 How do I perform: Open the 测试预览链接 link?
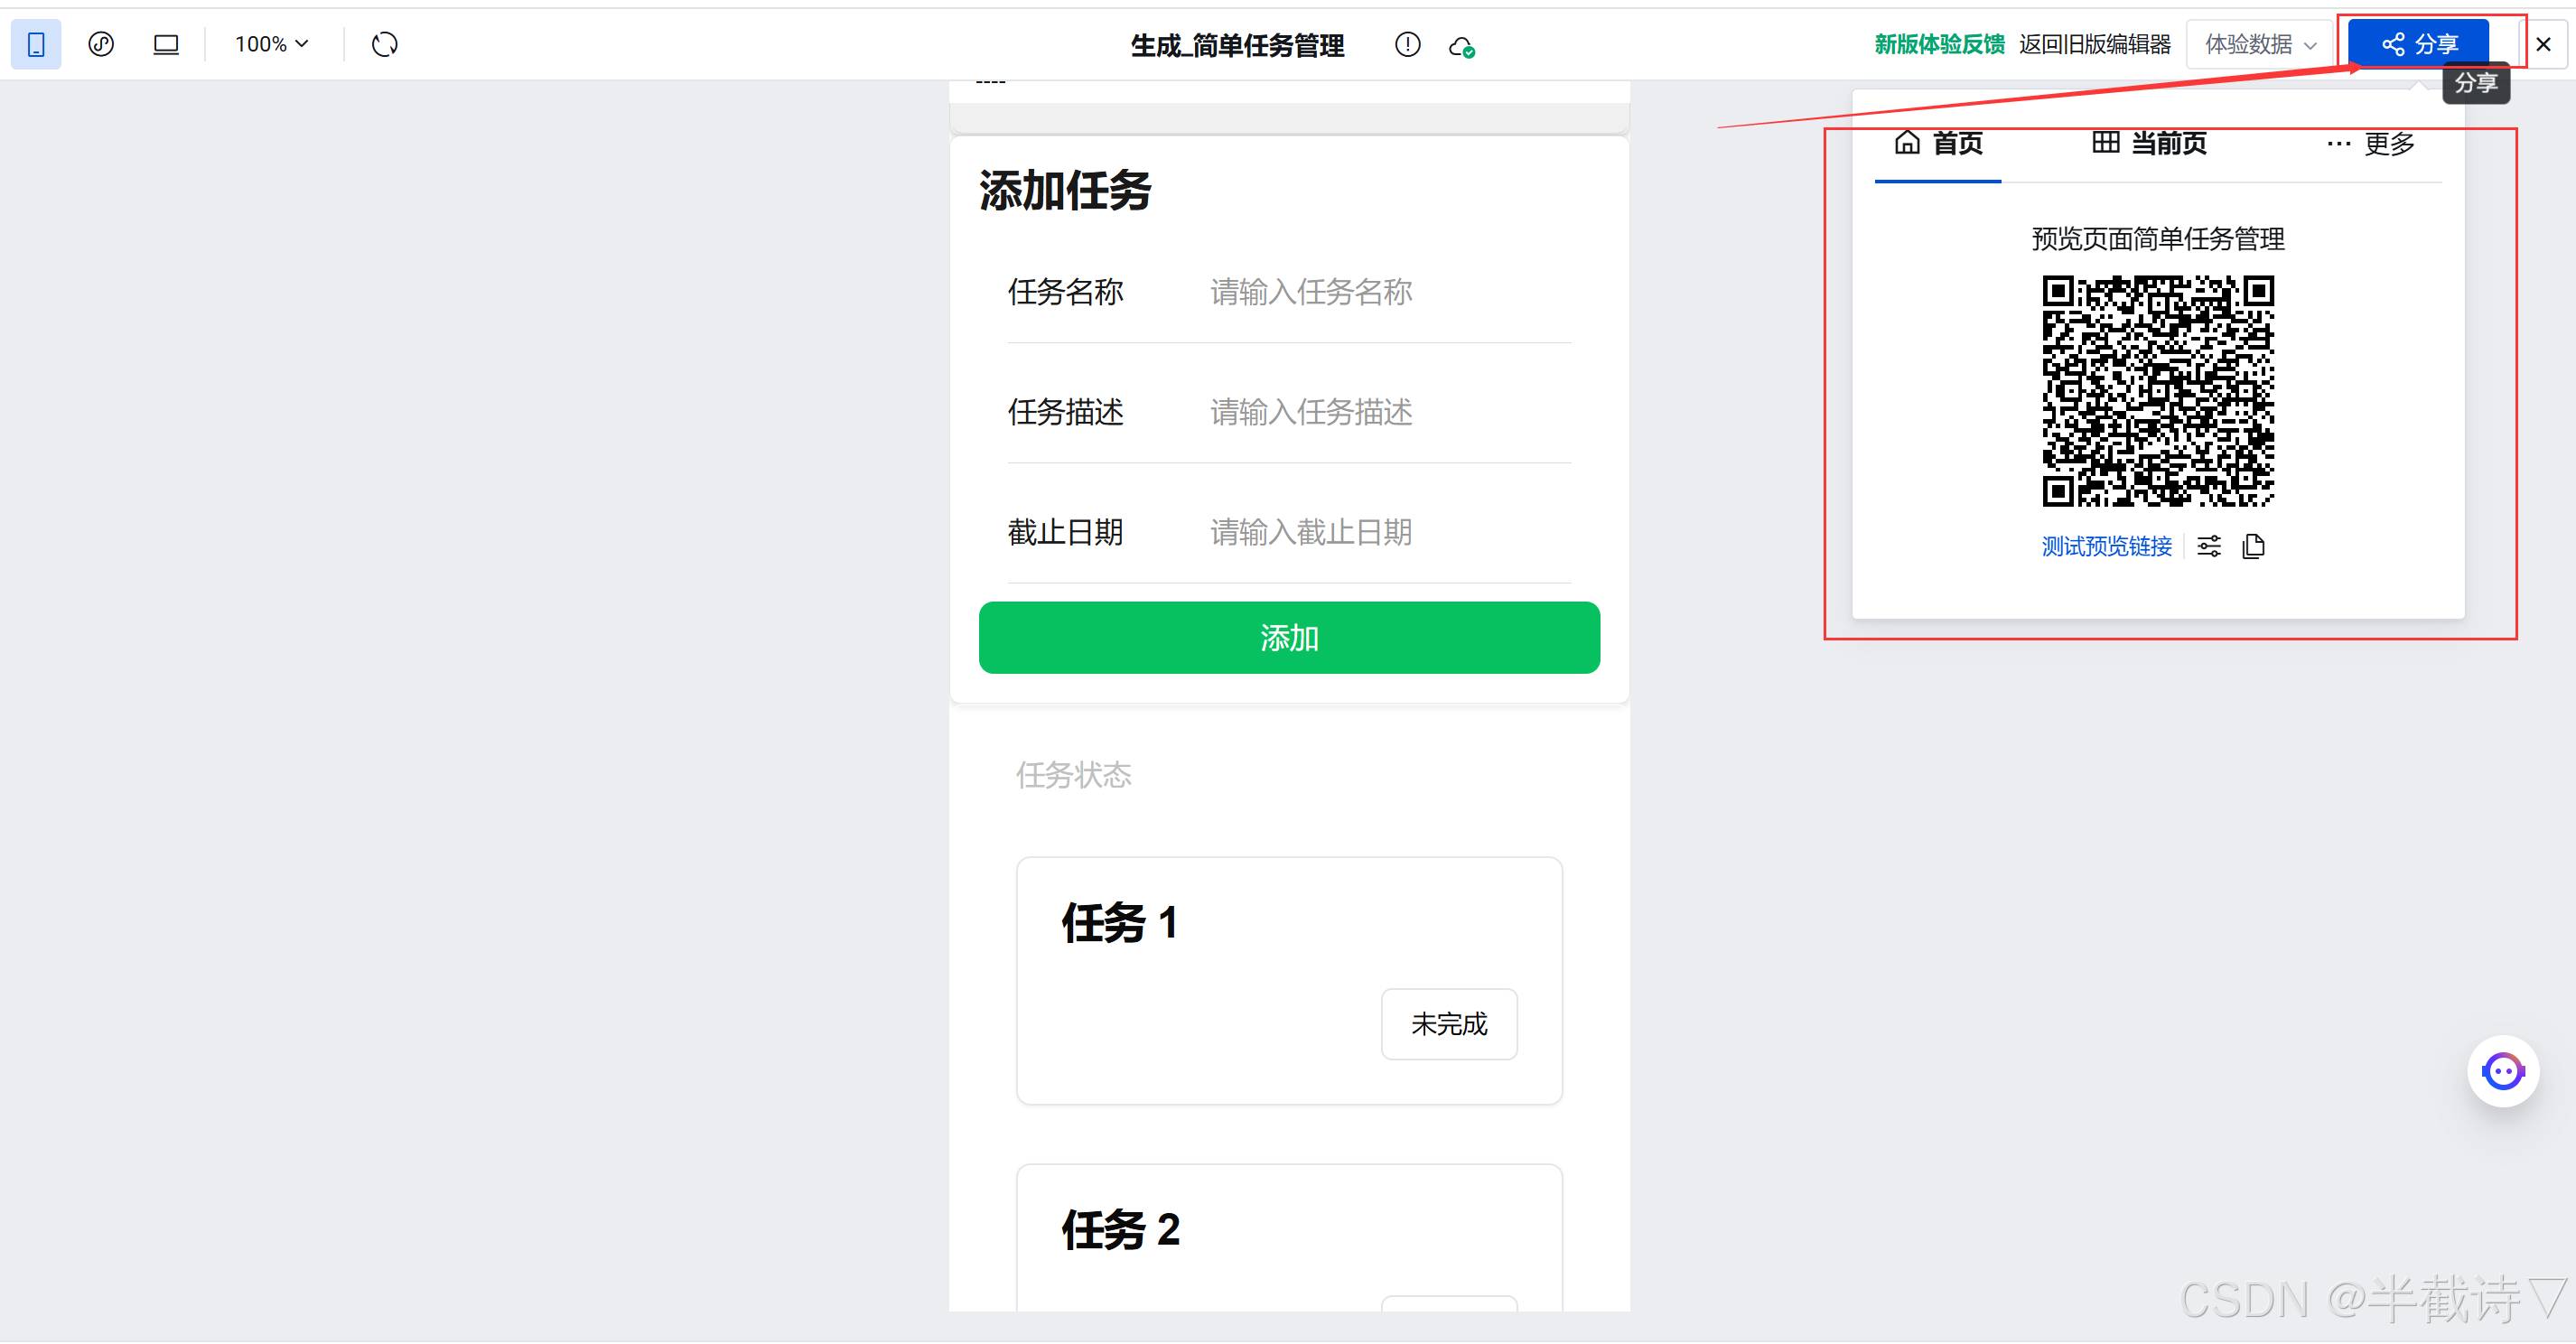(2106, 546)
